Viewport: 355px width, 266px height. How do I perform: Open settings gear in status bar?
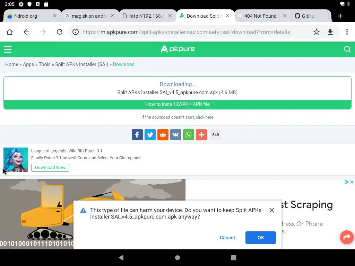click(21, 4)
